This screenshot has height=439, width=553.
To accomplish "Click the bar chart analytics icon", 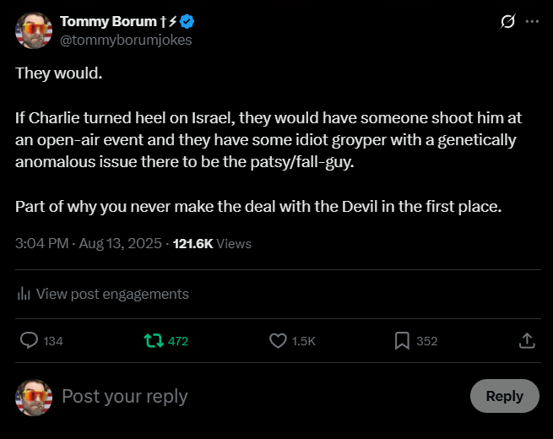I will coord(24,294).
